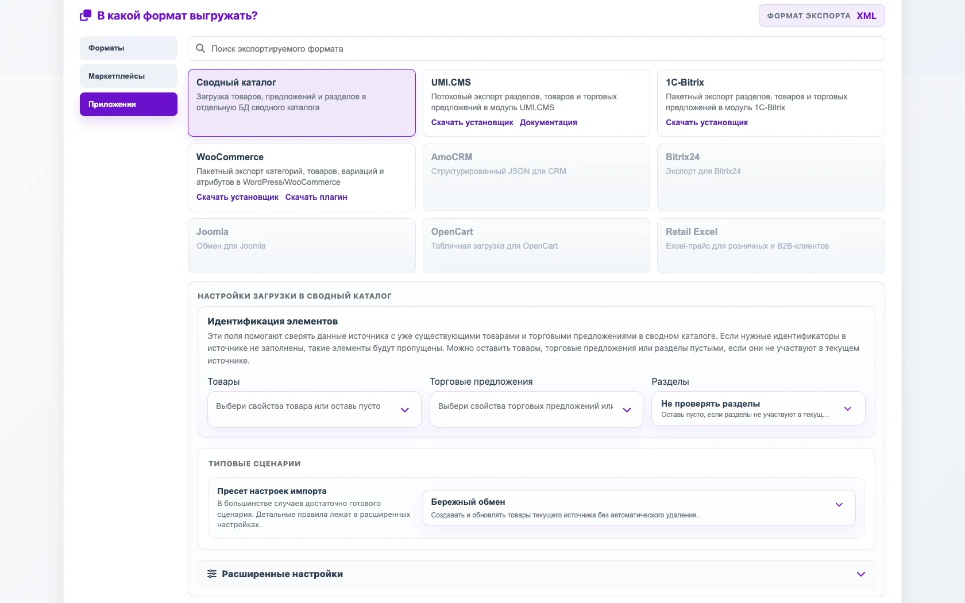965x603 pixels.
Task: Select the Retail Excel format card
Action: point(771,246)
